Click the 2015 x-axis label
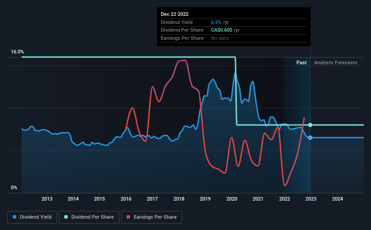Screen dimensions: 371x230 99,199
